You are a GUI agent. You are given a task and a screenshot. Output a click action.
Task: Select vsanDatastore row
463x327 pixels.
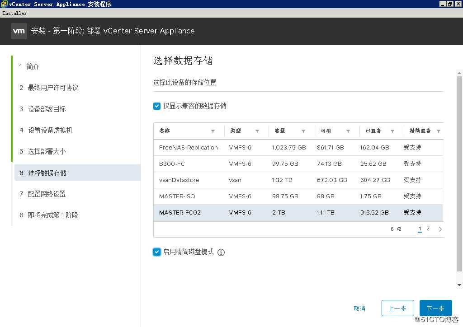[x=298, y=180]
